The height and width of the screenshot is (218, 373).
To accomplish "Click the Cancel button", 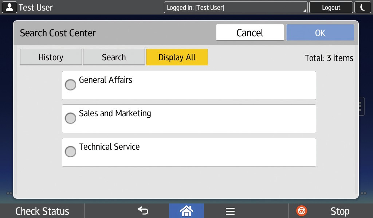I will pyautogui.click(x=250, y=33).
